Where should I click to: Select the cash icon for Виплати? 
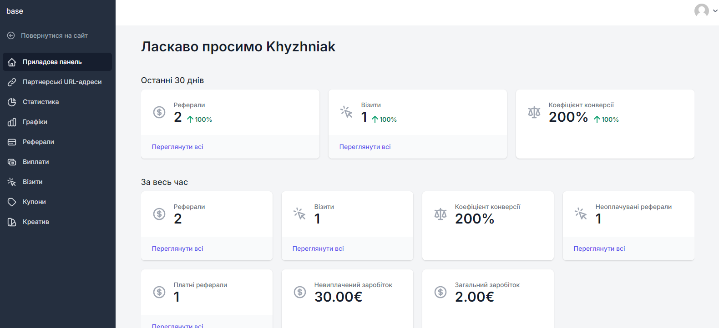12,162
